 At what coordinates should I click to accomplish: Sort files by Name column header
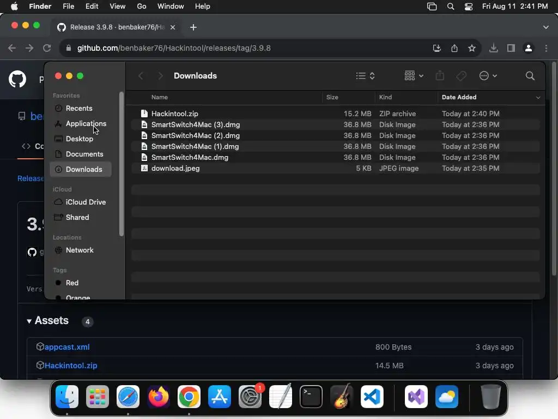(160, 97)
